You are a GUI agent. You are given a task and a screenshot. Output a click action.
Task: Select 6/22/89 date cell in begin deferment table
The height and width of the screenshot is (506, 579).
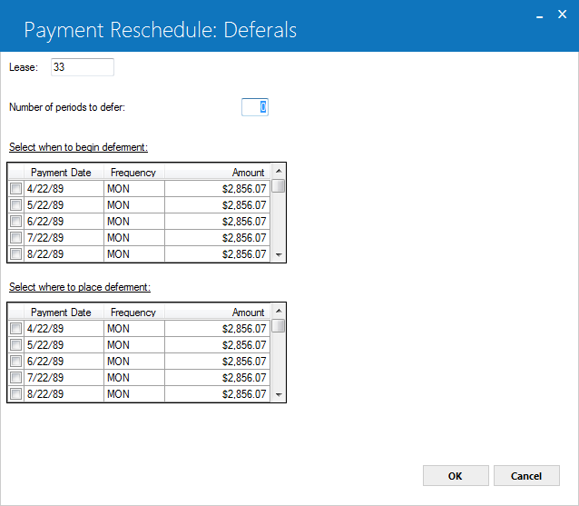click(x=64, y=221)
